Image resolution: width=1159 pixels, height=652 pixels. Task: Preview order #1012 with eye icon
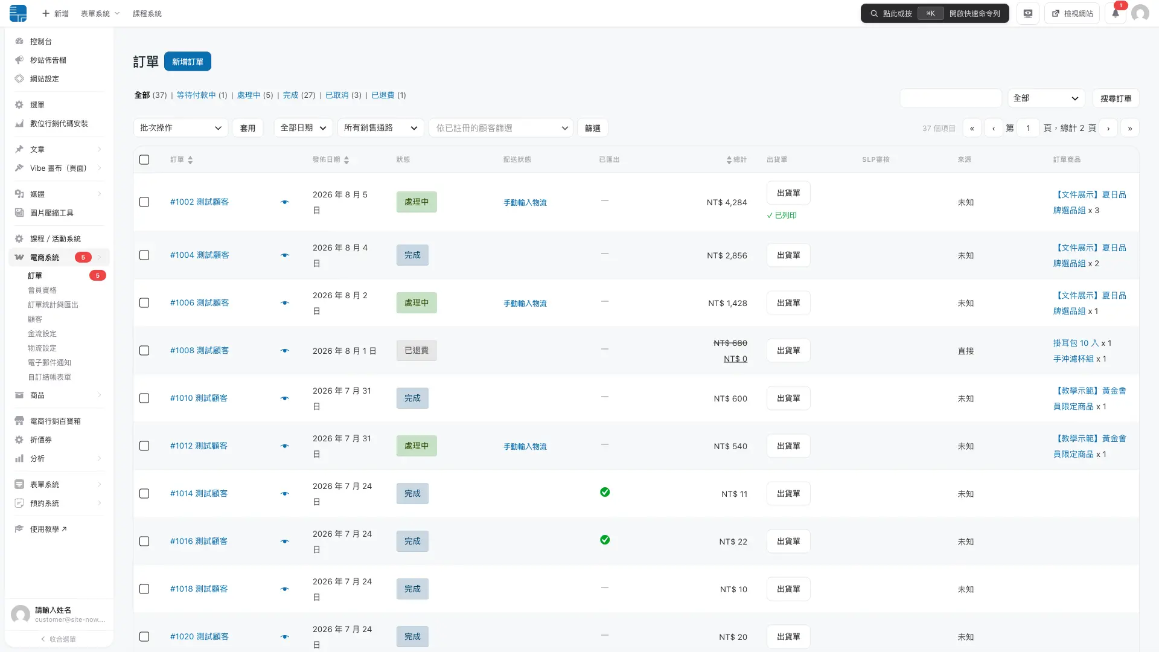tap(285, 446)
